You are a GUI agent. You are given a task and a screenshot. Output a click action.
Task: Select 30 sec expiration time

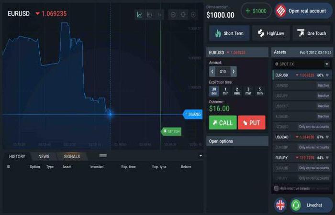point(214,91)
